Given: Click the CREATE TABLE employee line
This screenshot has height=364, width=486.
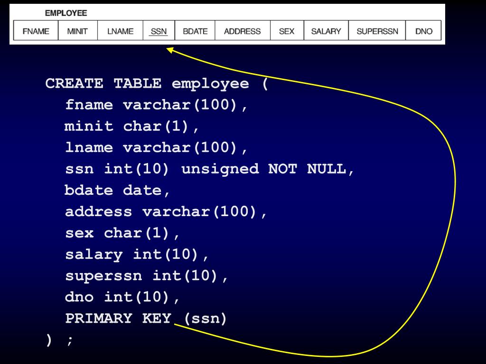Looking at the screenshot, I should [157, 83].
